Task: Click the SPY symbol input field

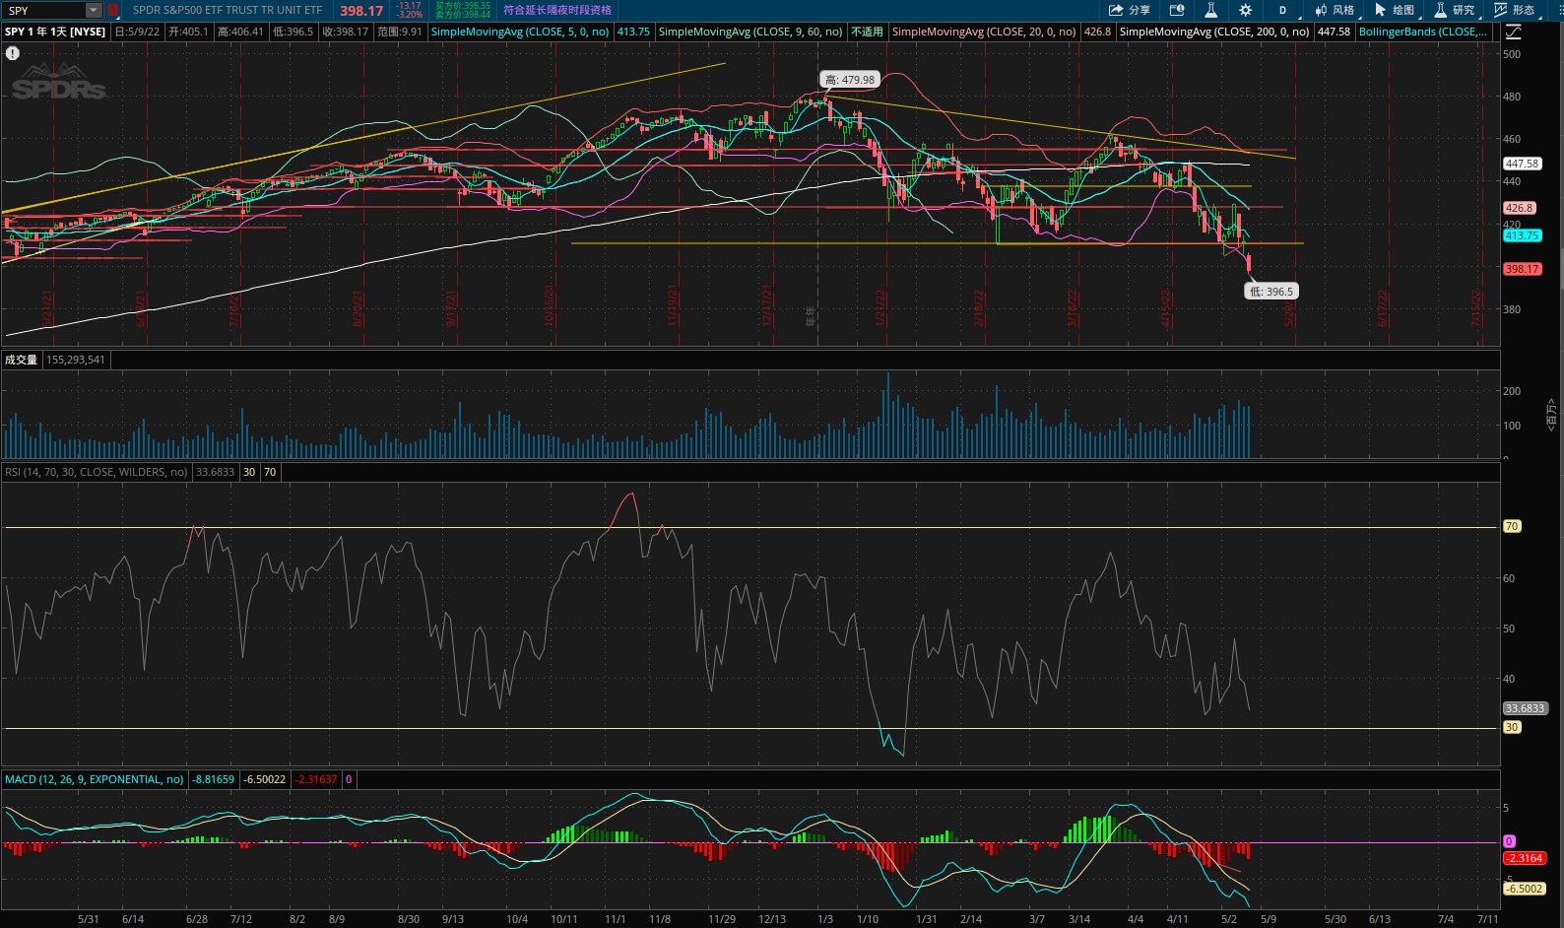Action: (x=44, y=10)
